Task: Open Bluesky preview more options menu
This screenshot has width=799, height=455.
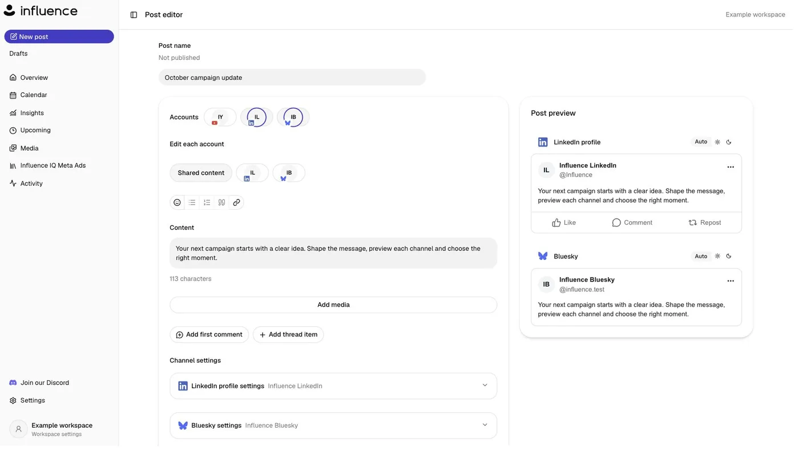Action: (736, 283)
